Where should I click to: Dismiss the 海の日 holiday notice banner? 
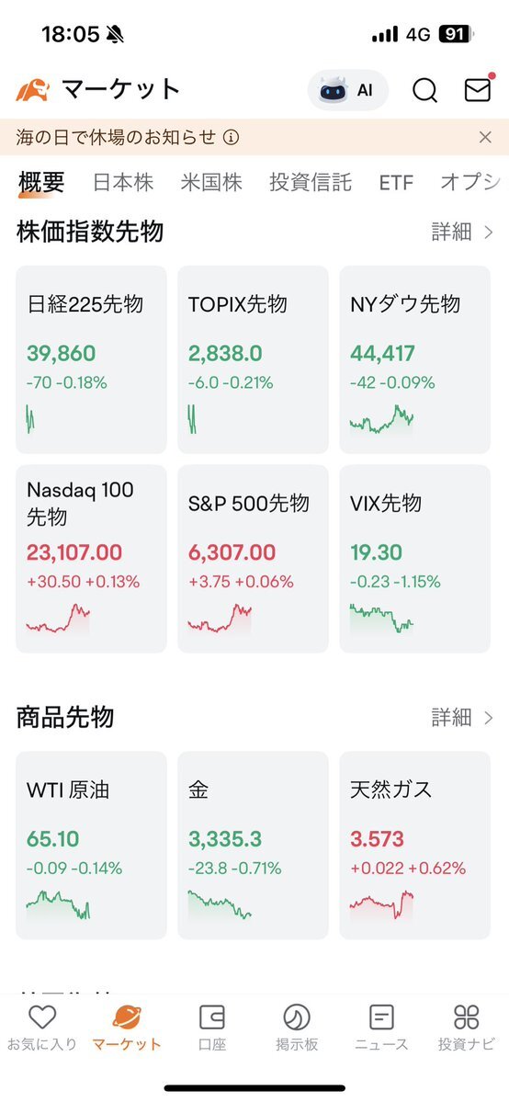(485, 137)
